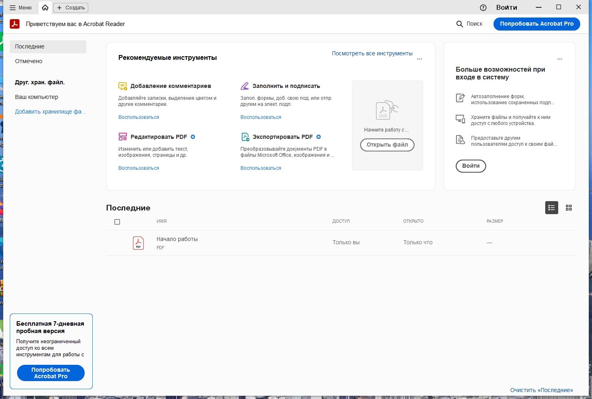Image resolution: width=592 pixels, height=399 pixels.
Task: Click the ОТКРЫТО column header
Action: click(413, 221)
